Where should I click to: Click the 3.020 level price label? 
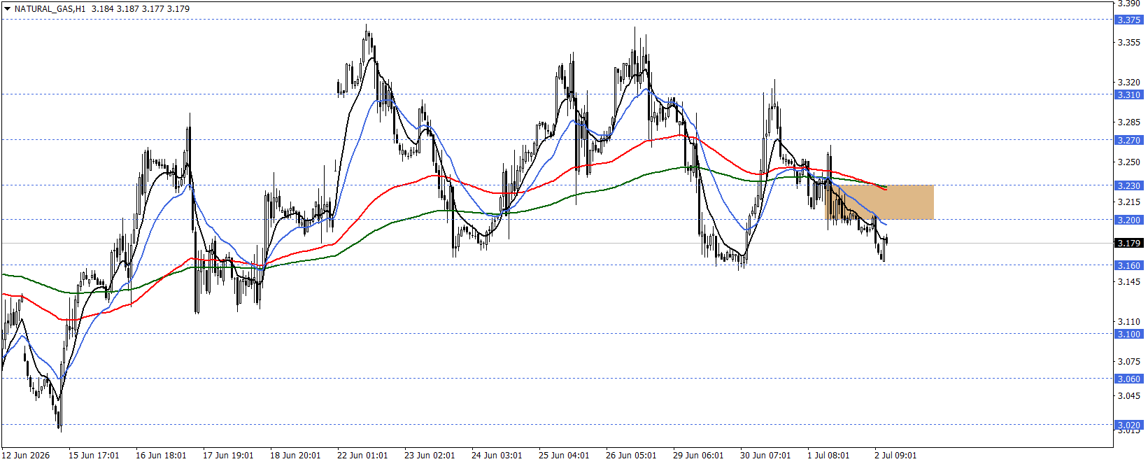tap(1128, 425)
